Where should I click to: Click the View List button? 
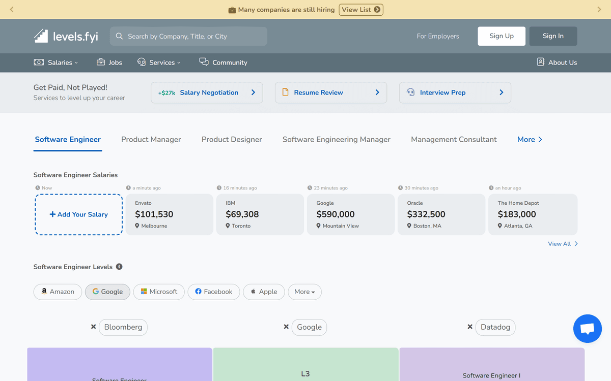[361, 10]
